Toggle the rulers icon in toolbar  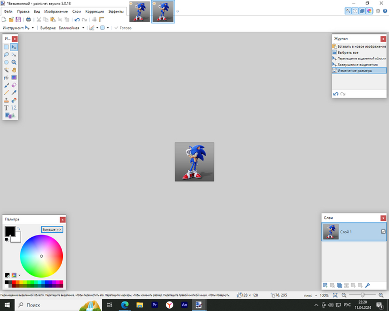(x=102, y=19)
